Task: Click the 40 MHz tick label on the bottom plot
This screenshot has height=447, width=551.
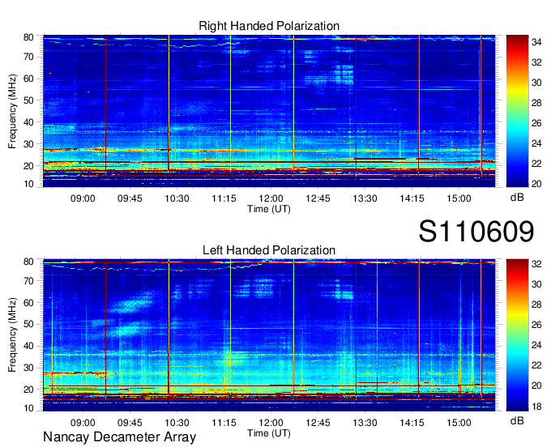Action: [x=28, y=347]
